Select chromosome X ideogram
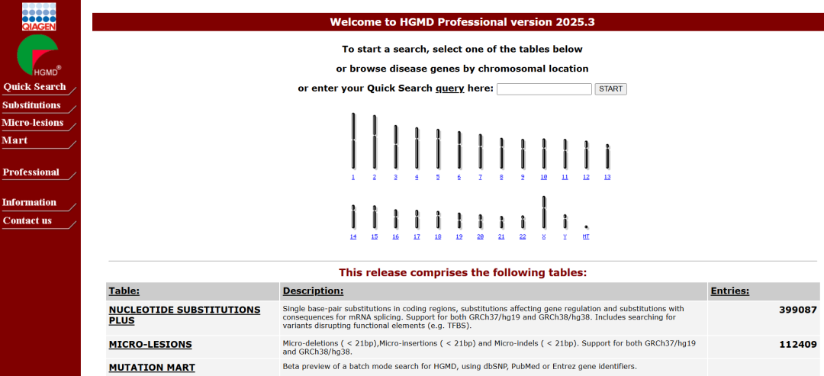This screenshot has width=824, height=376. [544, 212]
